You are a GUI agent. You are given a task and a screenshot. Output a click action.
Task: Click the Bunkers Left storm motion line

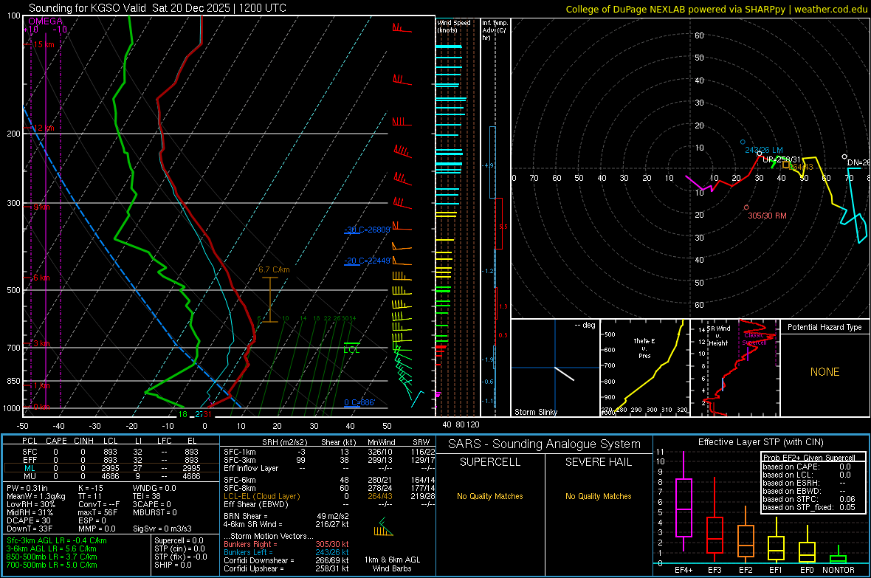286,552
